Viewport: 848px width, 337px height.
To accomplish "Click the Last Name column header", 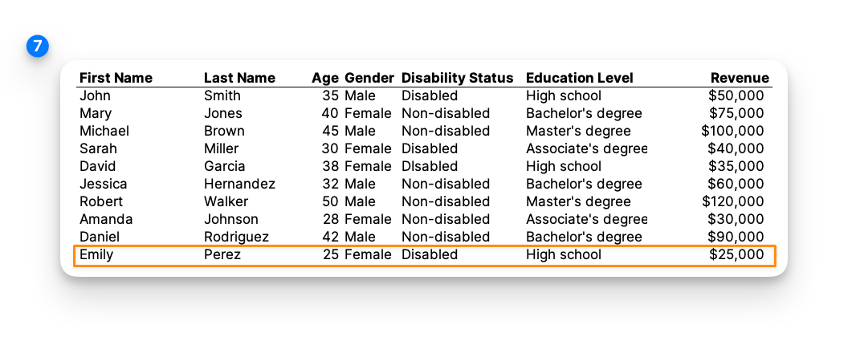I will 239,78.
